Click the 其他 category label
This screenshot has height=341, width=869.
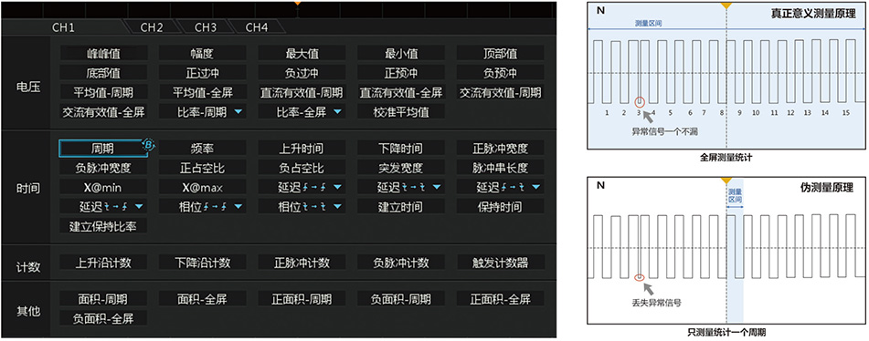(27, 312)
